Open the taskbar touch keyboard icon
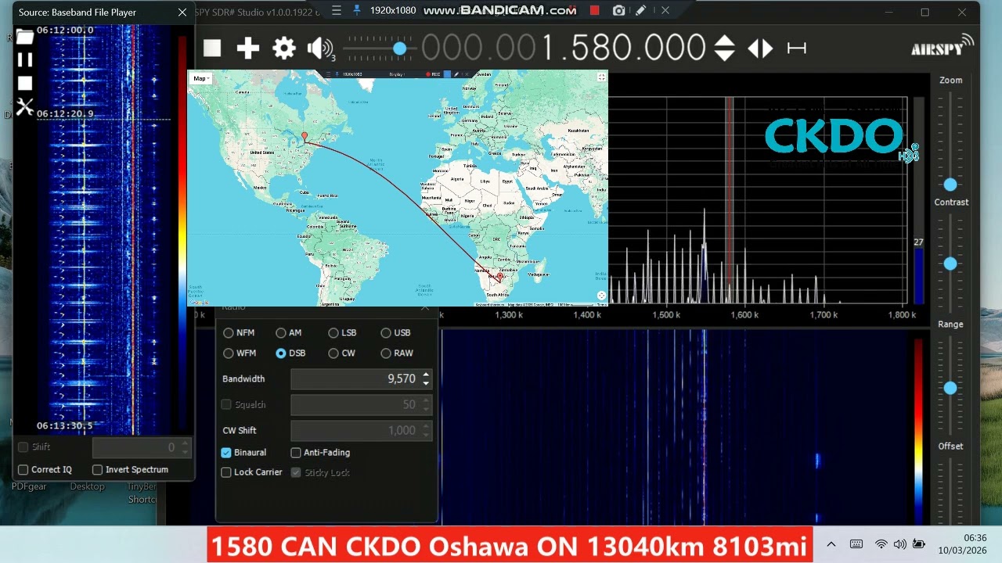Screen dimensions: 1002x563 [856, 544]
